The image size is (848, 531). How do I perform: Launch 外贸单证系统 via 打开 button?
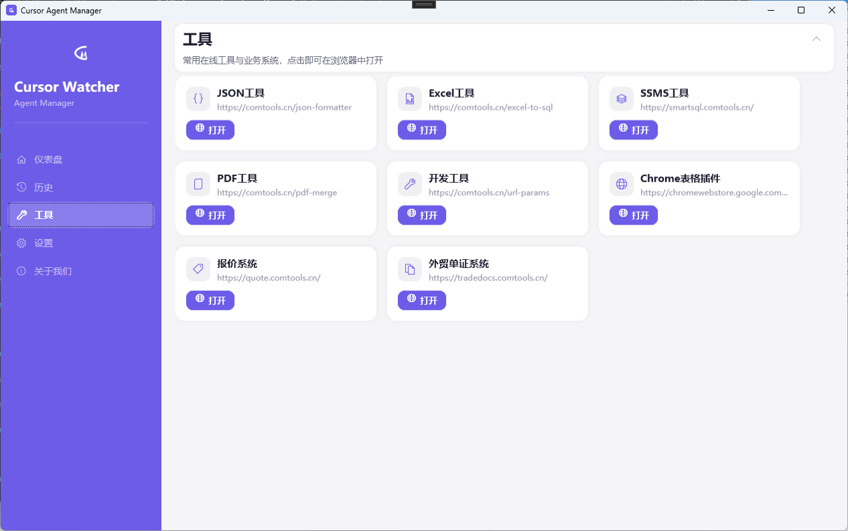(x=422, y=301)
